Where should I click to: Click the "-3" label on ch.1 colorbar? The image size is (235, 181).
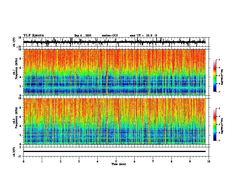tap(219, 59)
